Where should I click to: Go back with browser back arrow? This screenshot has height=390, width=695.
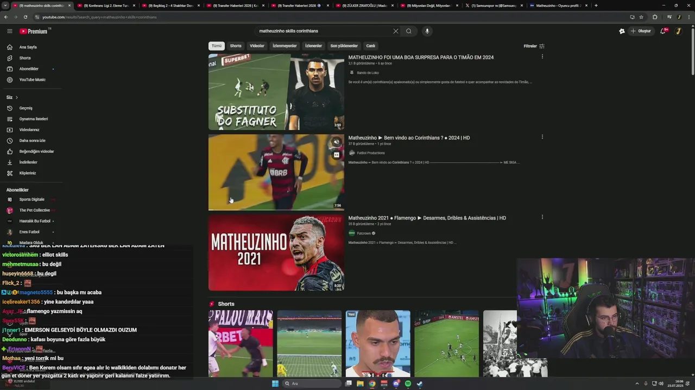point(5,17)
